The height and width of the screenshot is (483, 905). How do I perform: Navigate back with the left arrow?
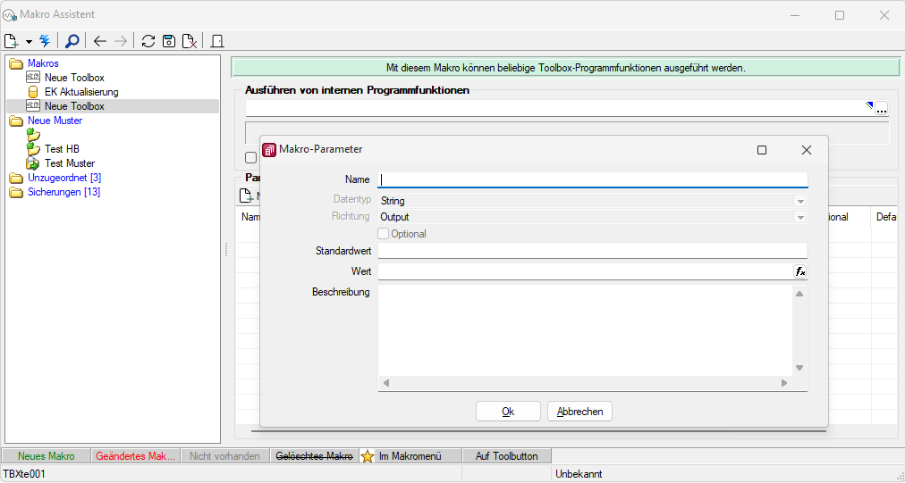100,41
